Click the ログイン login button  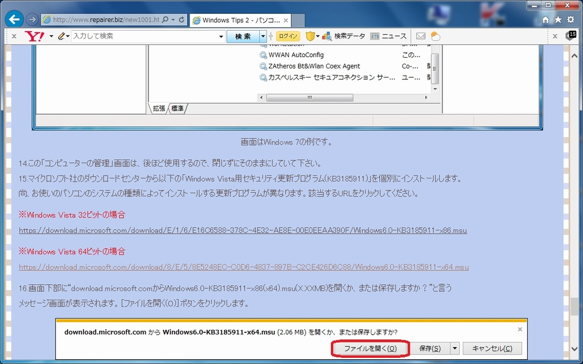click(288, 36)
